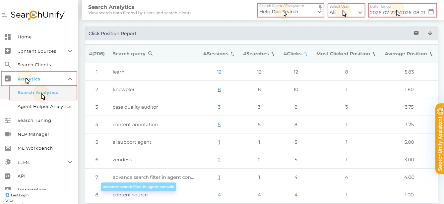Email the Click Position Report
This screenshot has height=204, width=444.
click(416, 33)
